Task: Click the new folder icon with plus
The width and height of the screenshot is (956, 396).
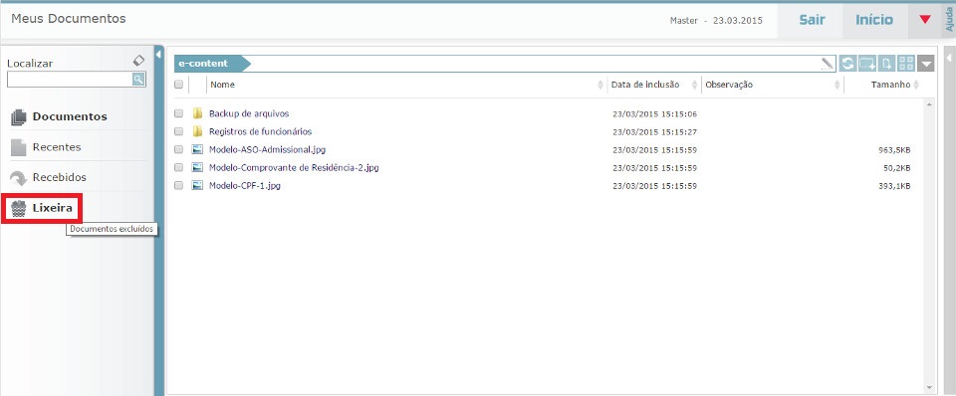Action: pyautogui.click(x=867, y=64)
